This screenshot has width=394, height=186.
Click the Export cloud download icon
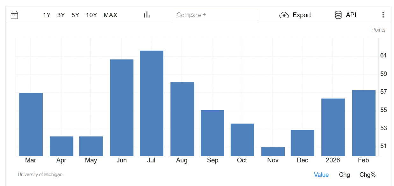284,15
